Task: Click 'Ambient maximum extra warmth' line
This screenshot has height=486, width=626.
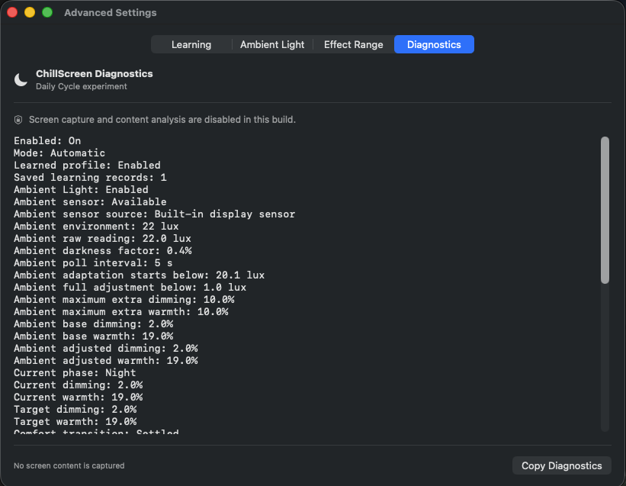Action: (121, 311)
